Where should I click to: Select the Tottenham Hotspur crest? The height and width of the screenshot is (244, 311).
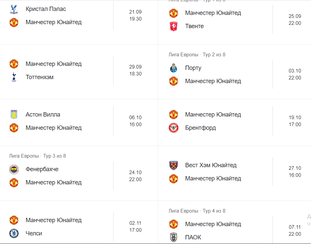(x=14, y=77)
